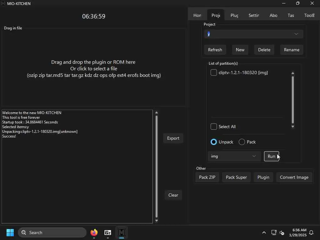The height and width of the screenshot is (240, 320).
Task: Check the cliptv-1.2.1-180320 [img] partition
Action: point(214,72)
